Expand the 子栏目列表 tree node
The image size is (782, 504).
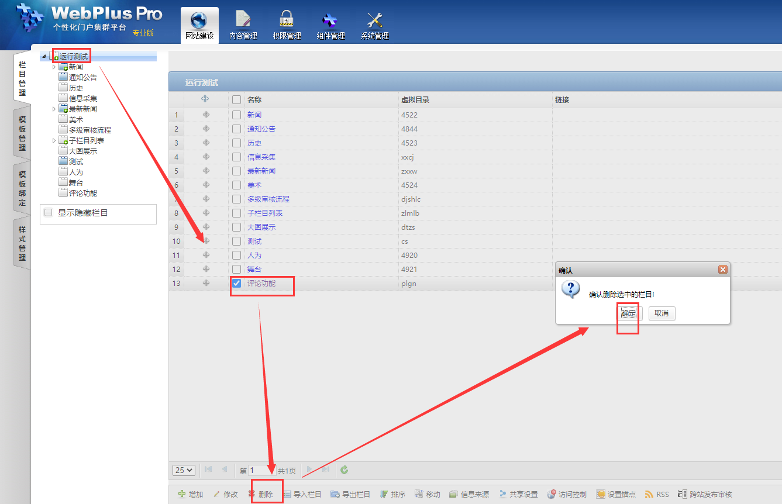pyautogui.click(x=54, y=141)
